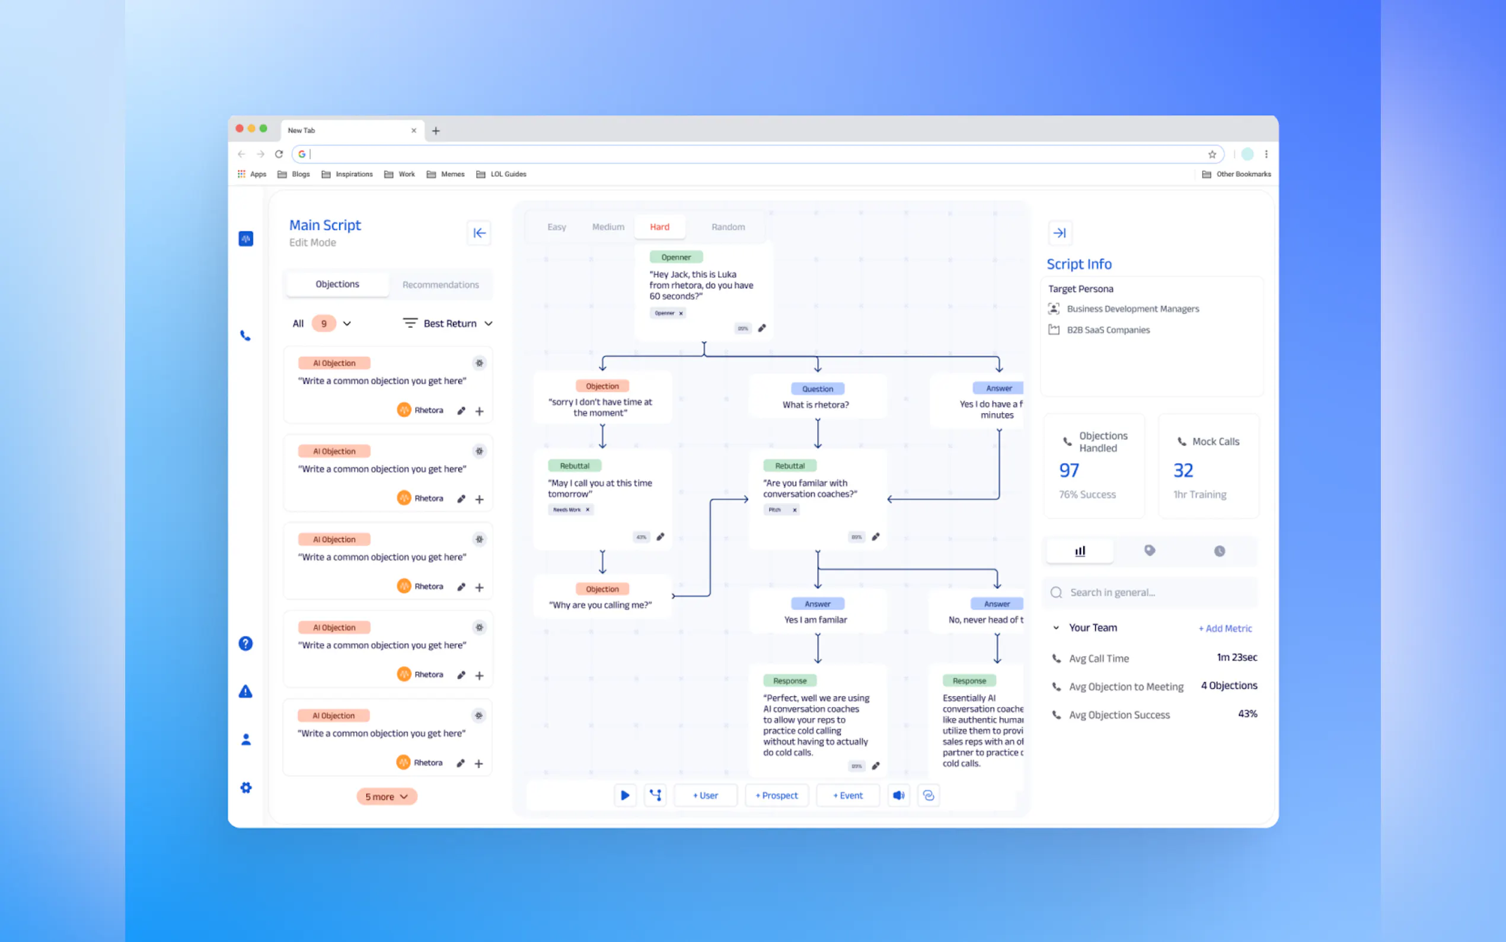Click the speaker audio icon in toolbar
Image resolution: width=1506 pixels, height=942 pixels.
click(898, 795)
